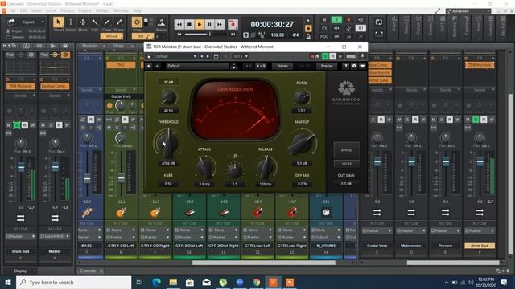Open the metronome settings icon

(308, 36)
